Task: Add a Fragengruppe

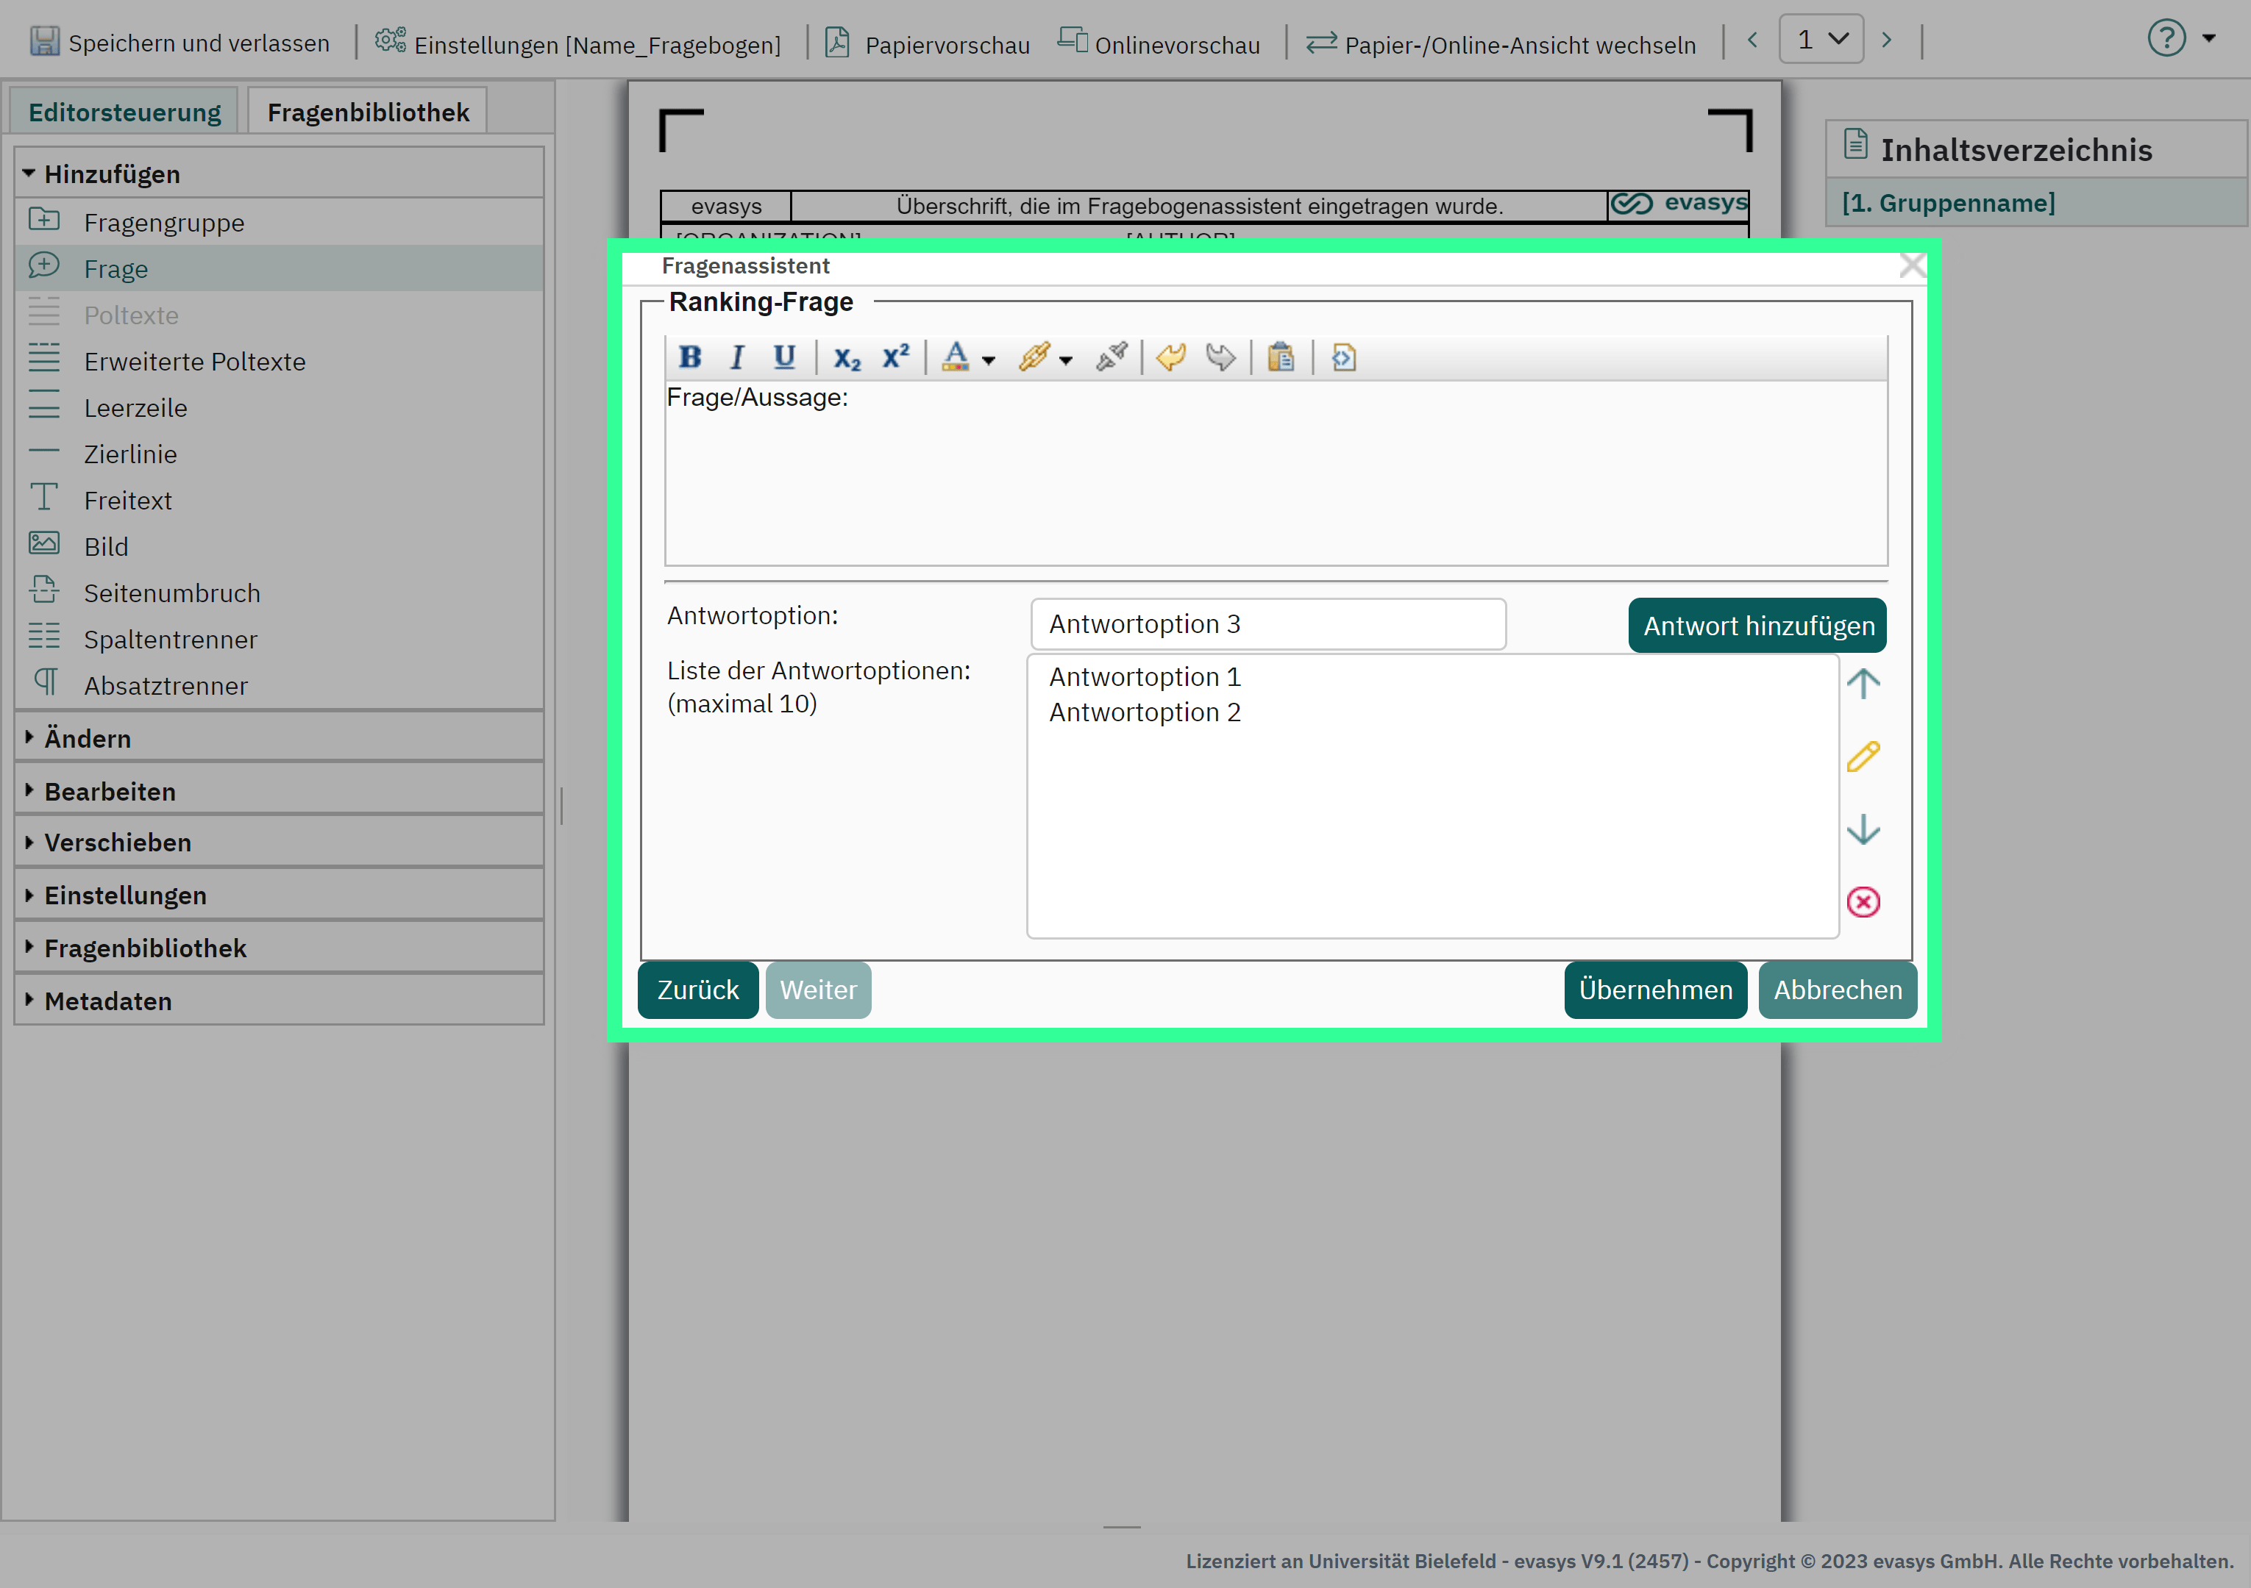Action: 164,222
